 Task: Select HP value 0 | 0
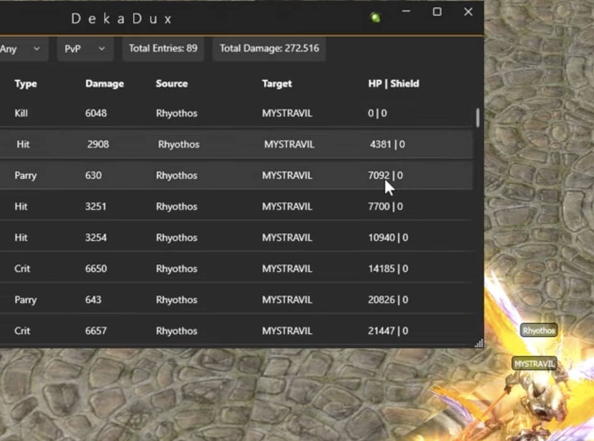(377, 113)
